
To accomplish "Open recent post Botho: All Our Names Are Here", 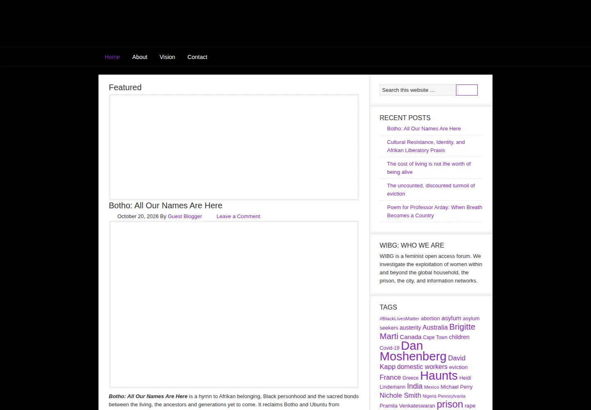I will (424, 129).
